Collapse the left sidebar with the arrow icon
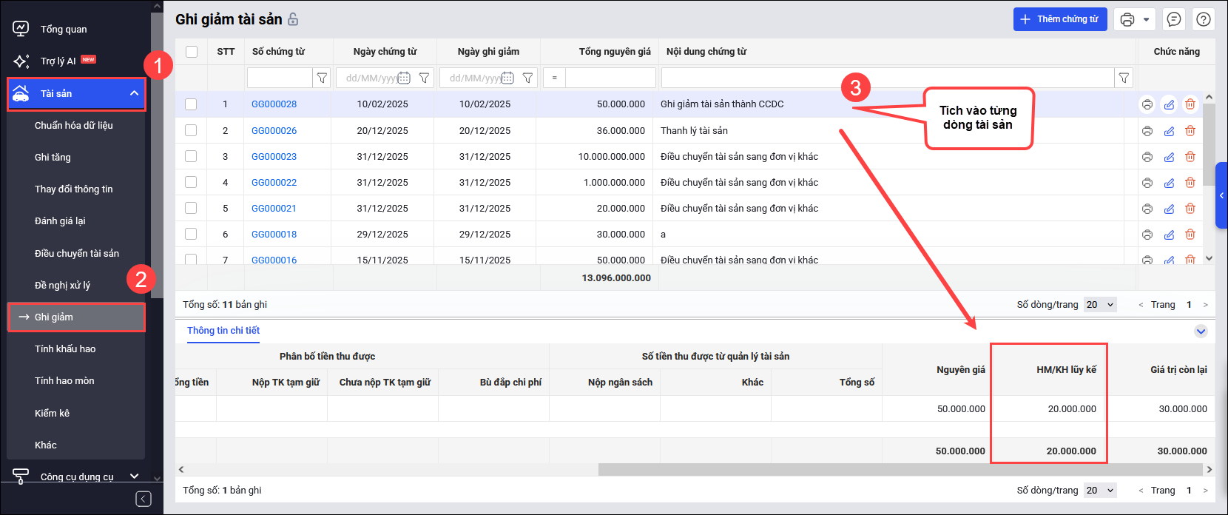1228x515 pixels. point(144,499)
